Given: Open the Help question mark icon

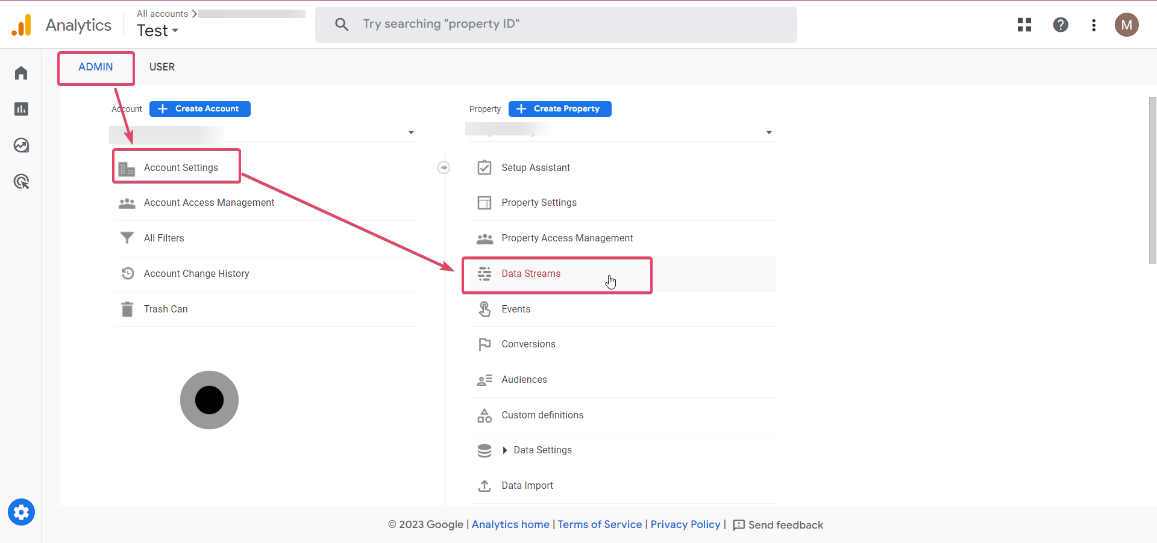Looking at the screenshot, I should coord(1061,25).
